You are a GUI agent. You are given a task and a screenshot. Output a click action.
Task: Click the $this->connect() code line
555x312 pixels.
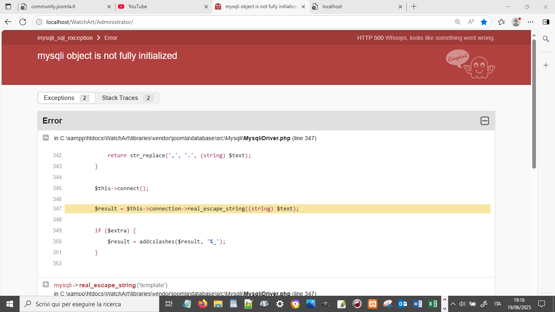tap(122, 188)
